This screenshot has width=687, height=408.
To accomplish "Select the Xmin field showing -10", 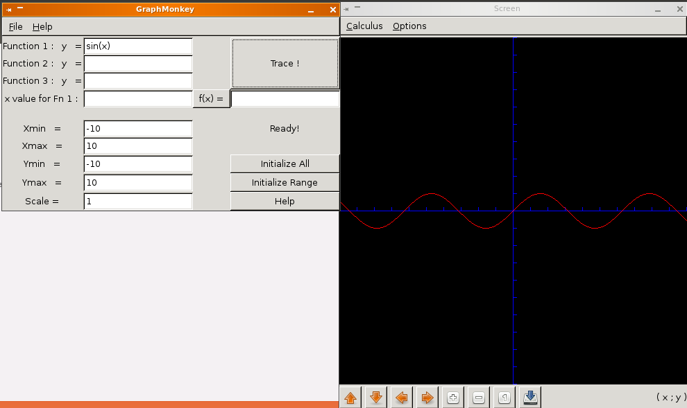I will coord(138,129).
